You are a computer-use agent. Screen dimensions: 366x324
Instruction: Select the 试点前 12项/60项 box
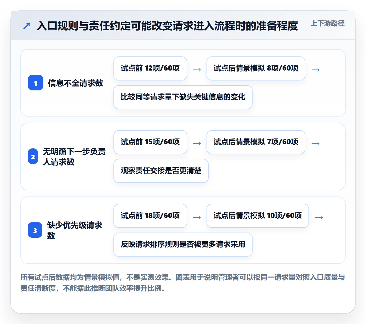coord(150,68)
